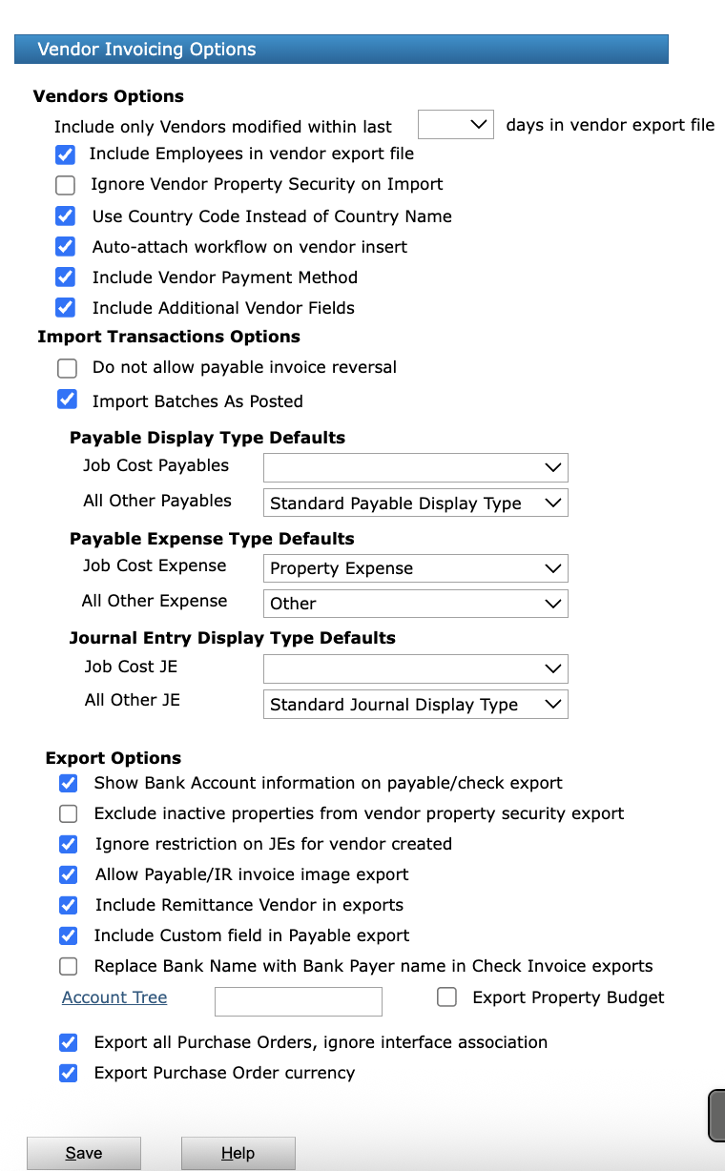Enable Replace Bank Name with Bank Payer name
This screenshot has height=1171, width=725.
point(69,967)
